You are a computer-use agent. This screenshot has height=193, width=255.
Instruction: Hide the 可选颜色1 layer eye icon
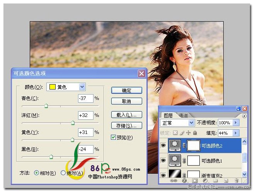click(x=163, y=160)
